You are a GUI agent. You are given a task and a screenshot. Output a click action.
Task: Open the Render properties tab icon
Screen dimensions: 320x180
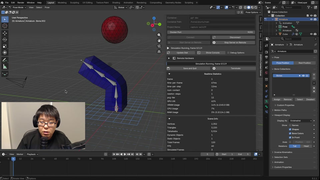(266, 52)
